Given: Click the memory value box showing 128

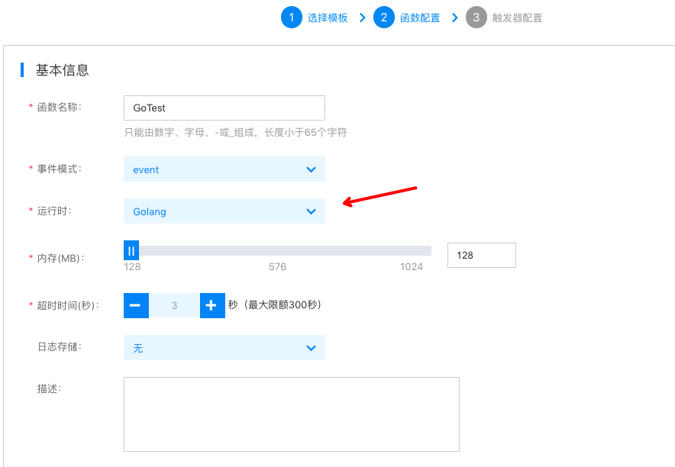Looking at the screenshot, I should [x=481, y=256].
